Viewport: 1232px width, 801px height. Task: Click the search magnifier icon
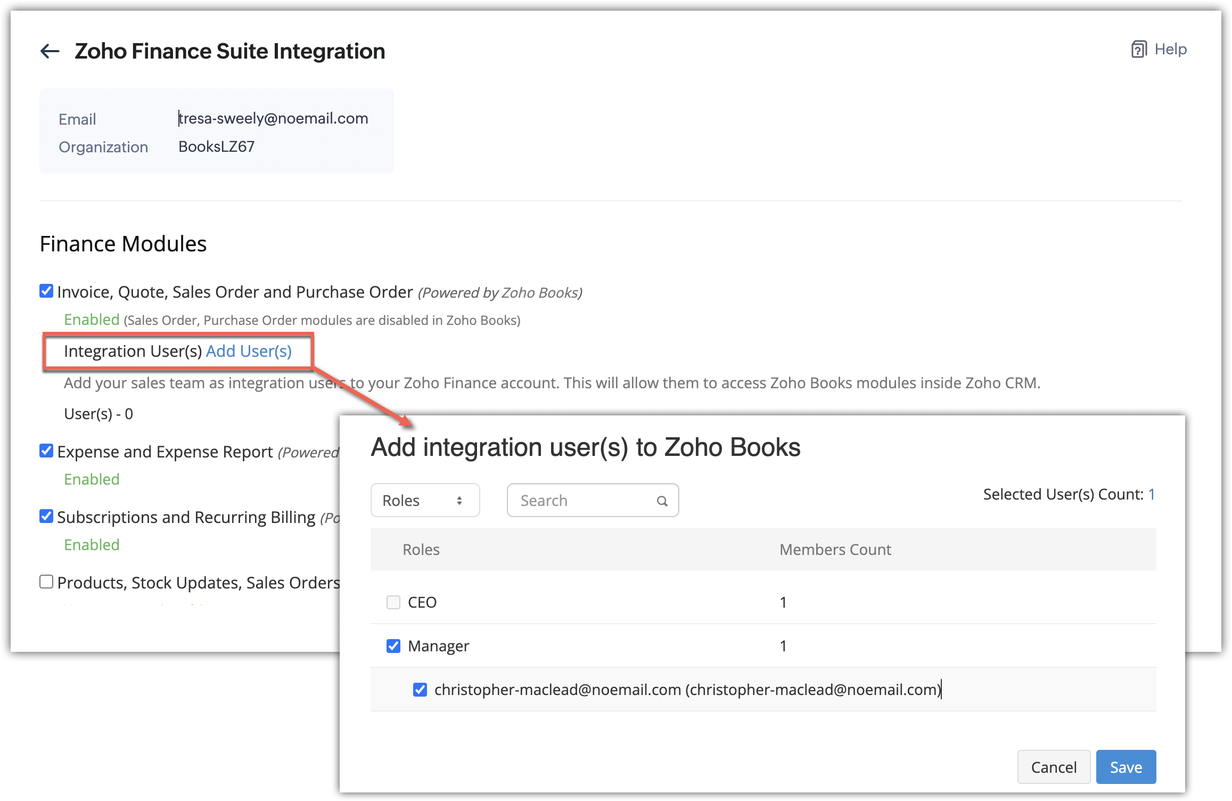click(x=662, y=501)
